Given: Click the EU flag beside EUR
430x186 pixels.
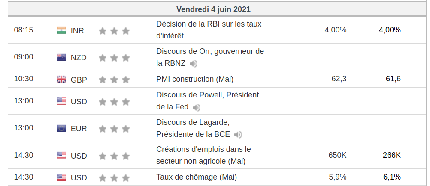Looking at the screenshot, I should pyautogui.click(x=61, y=128).
